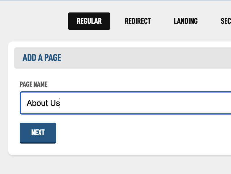
Task: Click white card area below NEXT button
Action: click(x=38, y=149)
